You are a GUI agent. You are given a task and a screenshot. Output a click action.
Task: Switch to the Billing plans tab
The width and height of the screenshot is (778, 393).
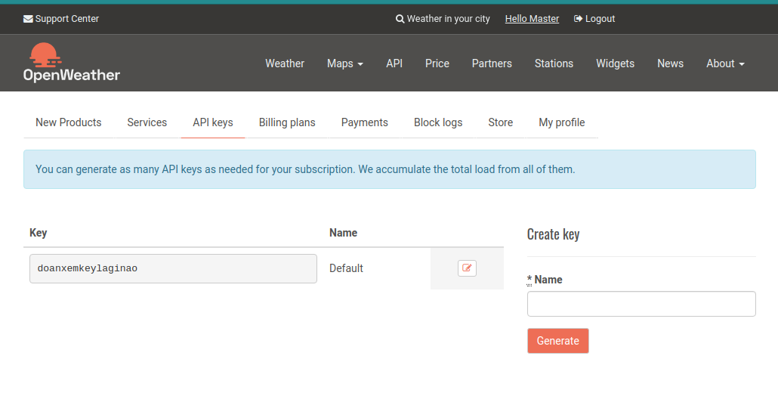(x=287, y=122)
